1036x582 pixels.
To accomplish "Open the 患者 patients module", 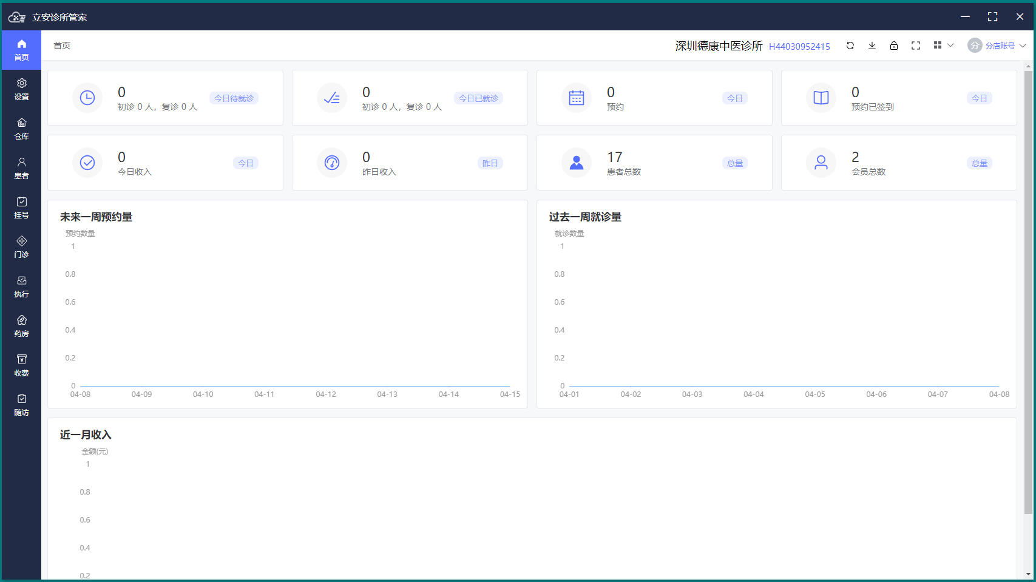I will pyautogui.click(x=21, y=168).
